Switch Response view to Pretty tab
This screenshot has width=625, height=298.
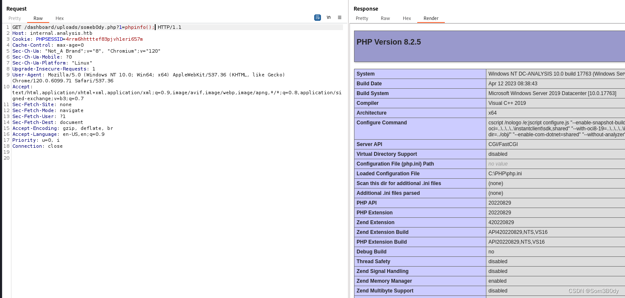pos(362,18)
